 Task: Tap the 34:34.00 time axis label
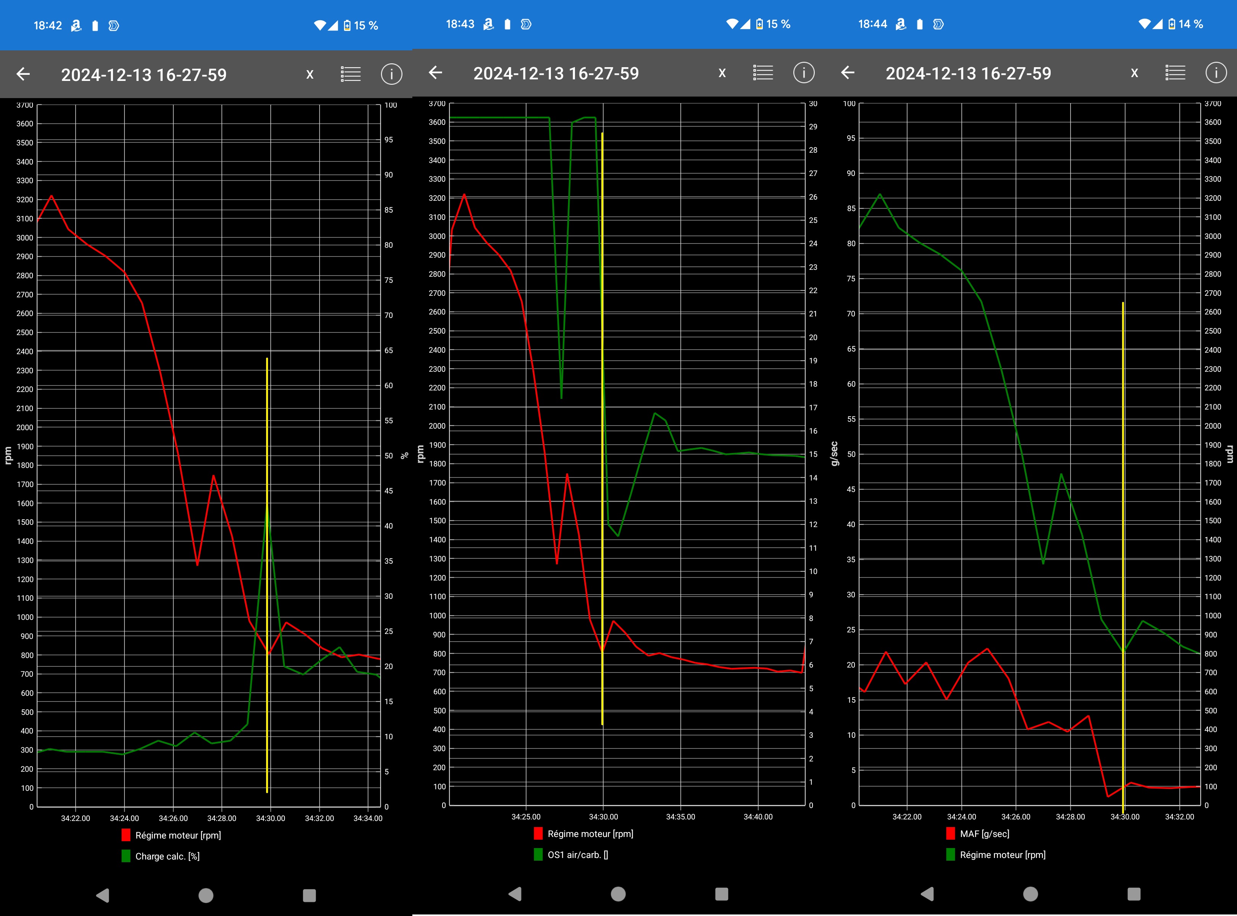(x=368, y=818)
